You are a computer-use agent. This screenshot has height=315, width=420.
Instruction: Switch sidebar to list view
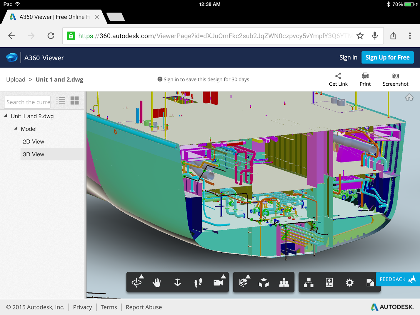click(x=61, y=101)
